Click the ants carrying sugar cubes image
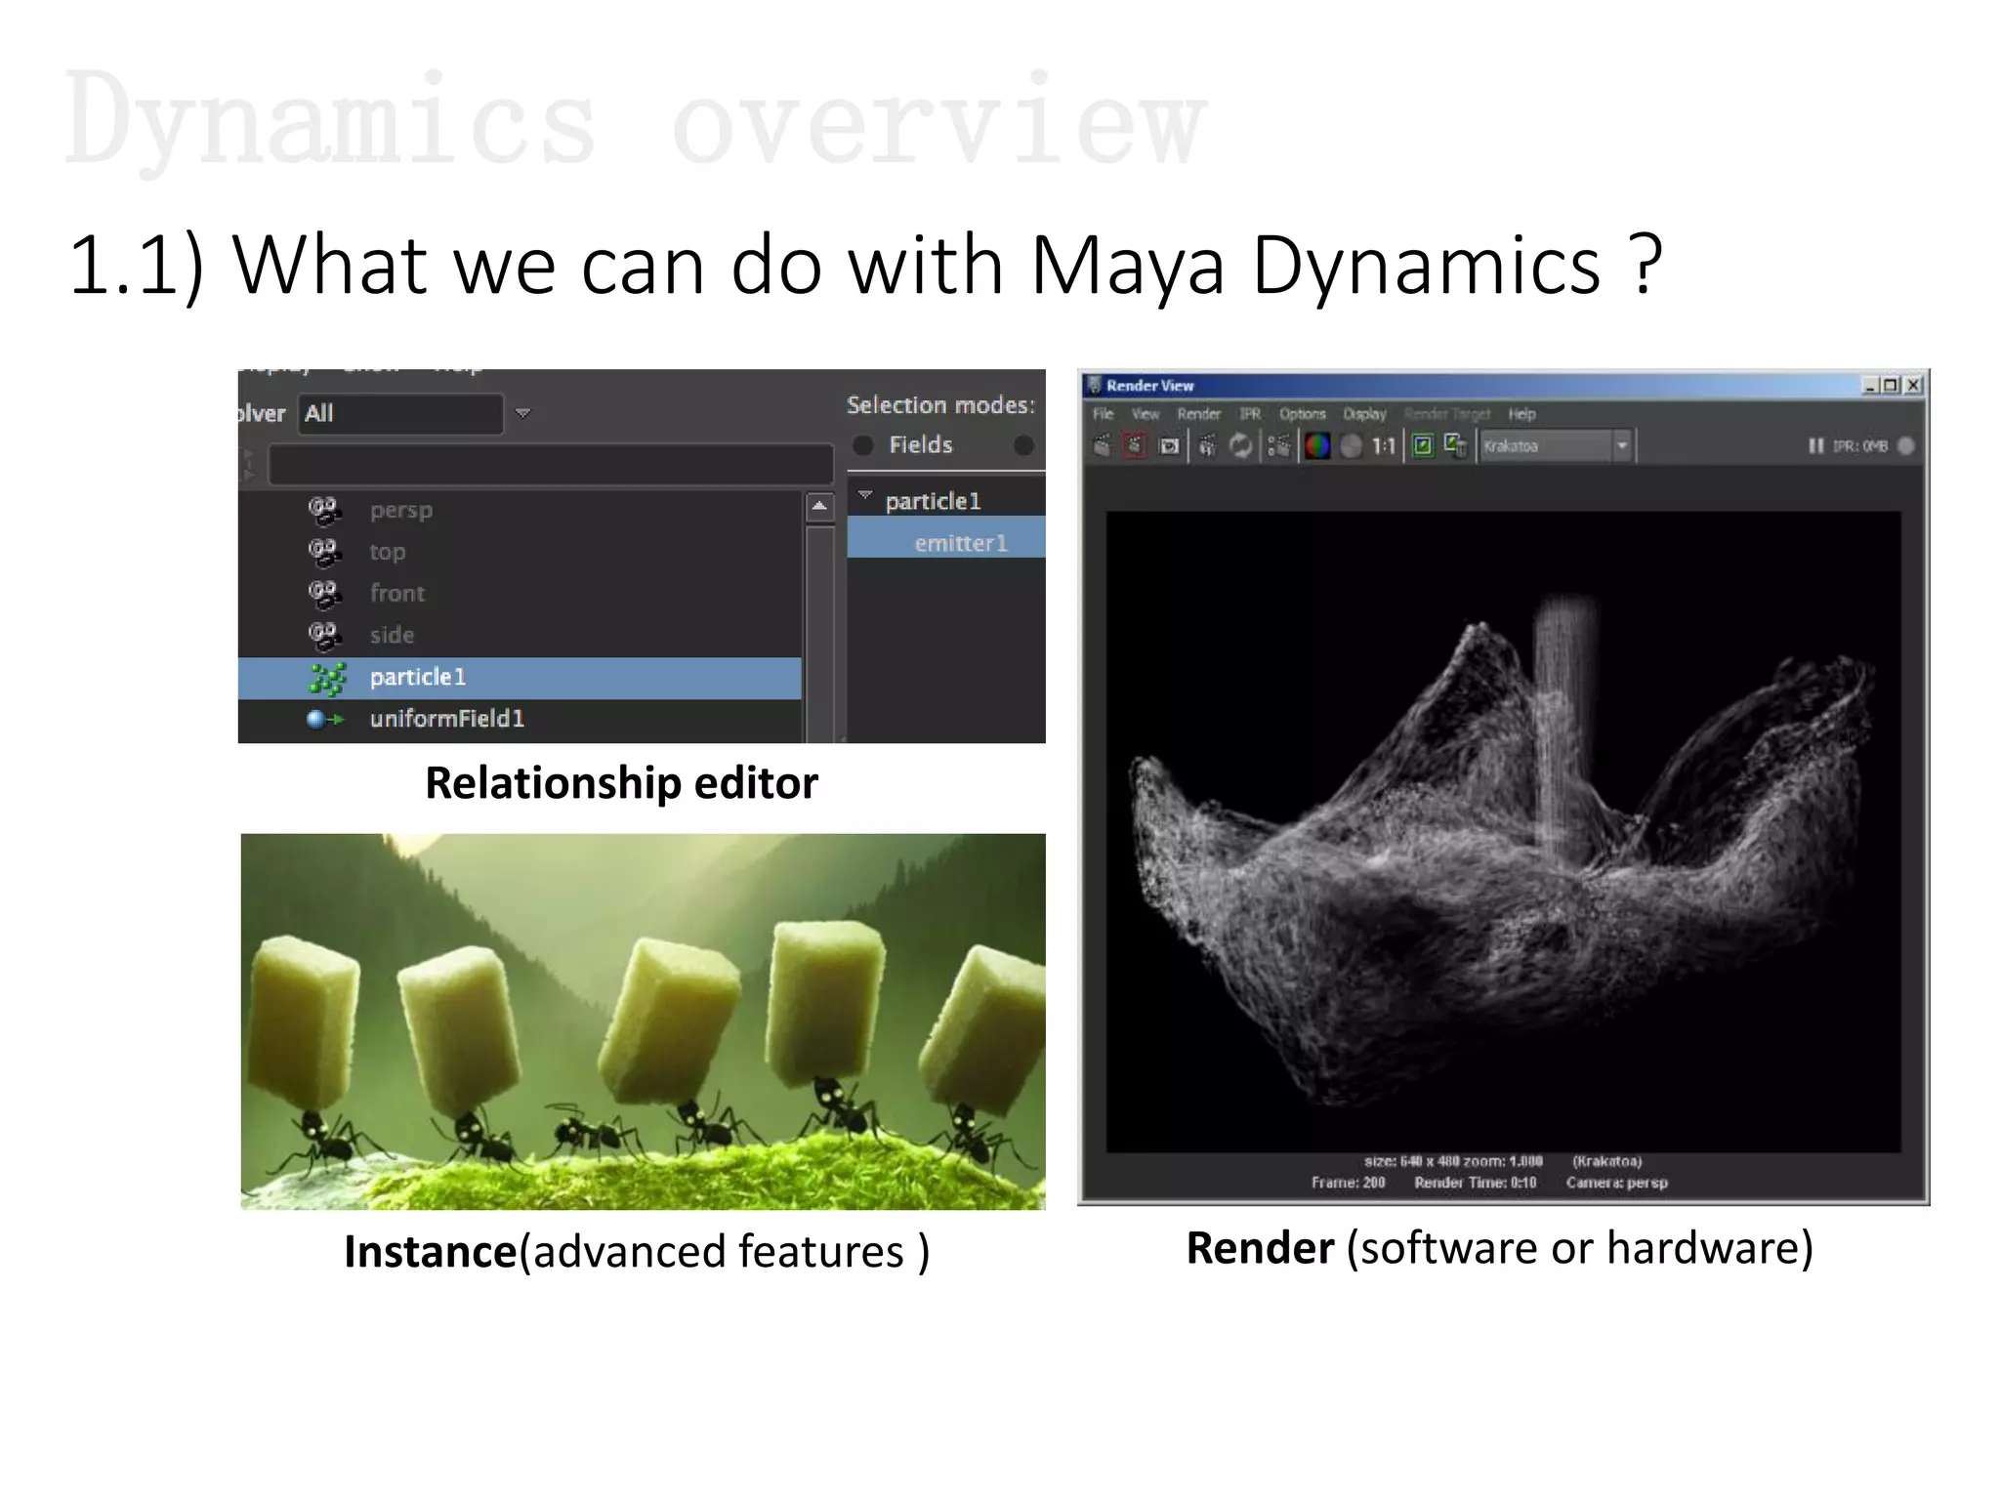2000x1500 pixels. pos(643,1021)
